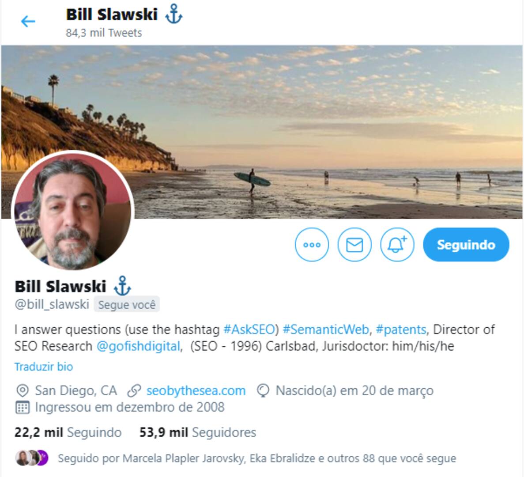The width and height of the screenshot is (524, 477).
Task: View the 22,2 mil Seguindo list
Action: pyautogui.click(x=68, y=432)
